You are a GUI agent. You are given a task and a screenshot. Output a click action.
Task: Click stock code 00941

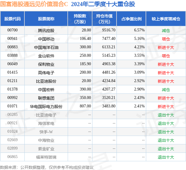12,39
